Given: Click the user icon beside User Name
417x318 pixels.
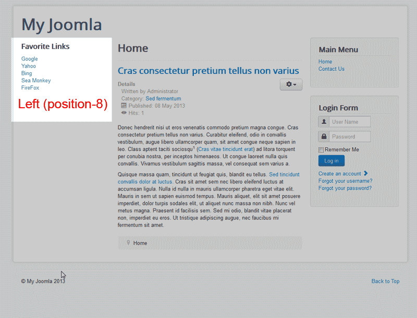Looking at the screenshot, I should tap(324, 122).
